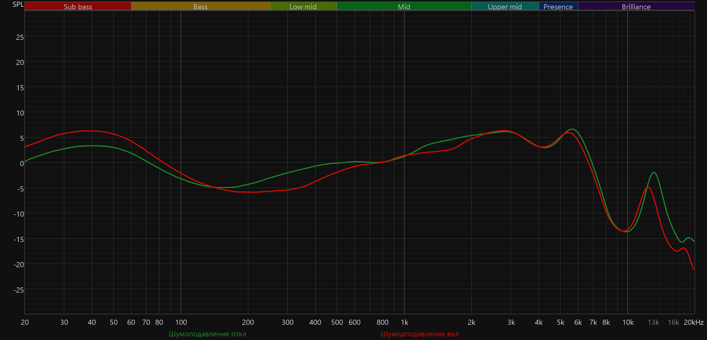Click the 13k frequency axis label
This screenshot has height=340, width=707.
pyautogui.click(x=653, y=322)
